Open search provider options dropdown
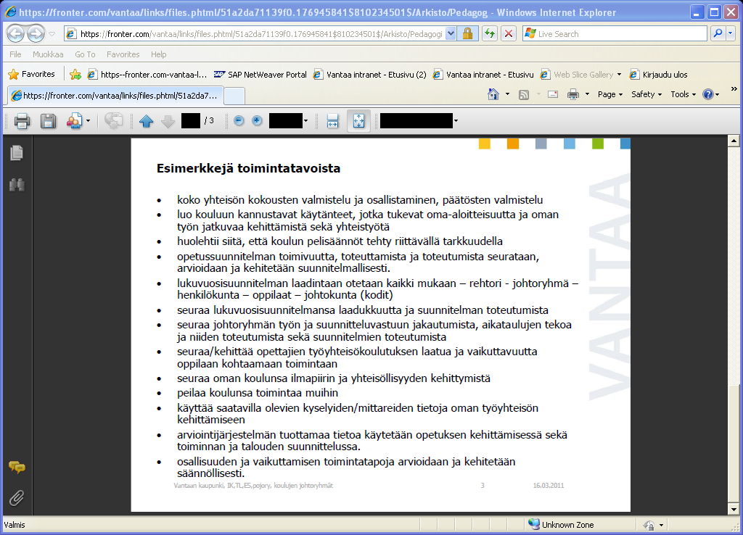 pos(730,33)
